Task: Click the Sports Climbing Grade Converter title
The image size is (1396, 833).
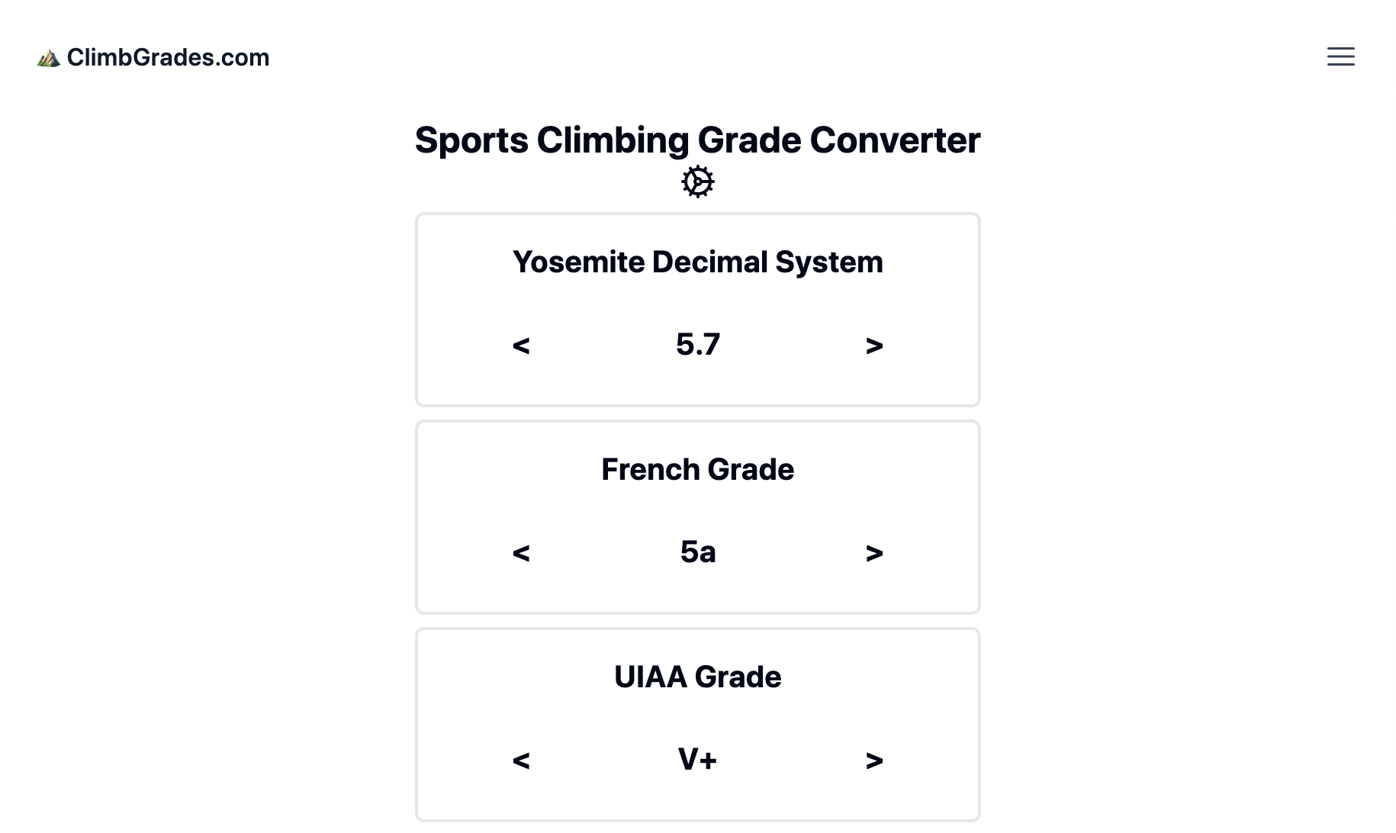Action: tap(697, 140)
